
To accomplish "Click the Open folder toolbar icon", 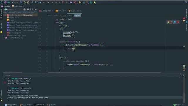I will pos(2,2).
